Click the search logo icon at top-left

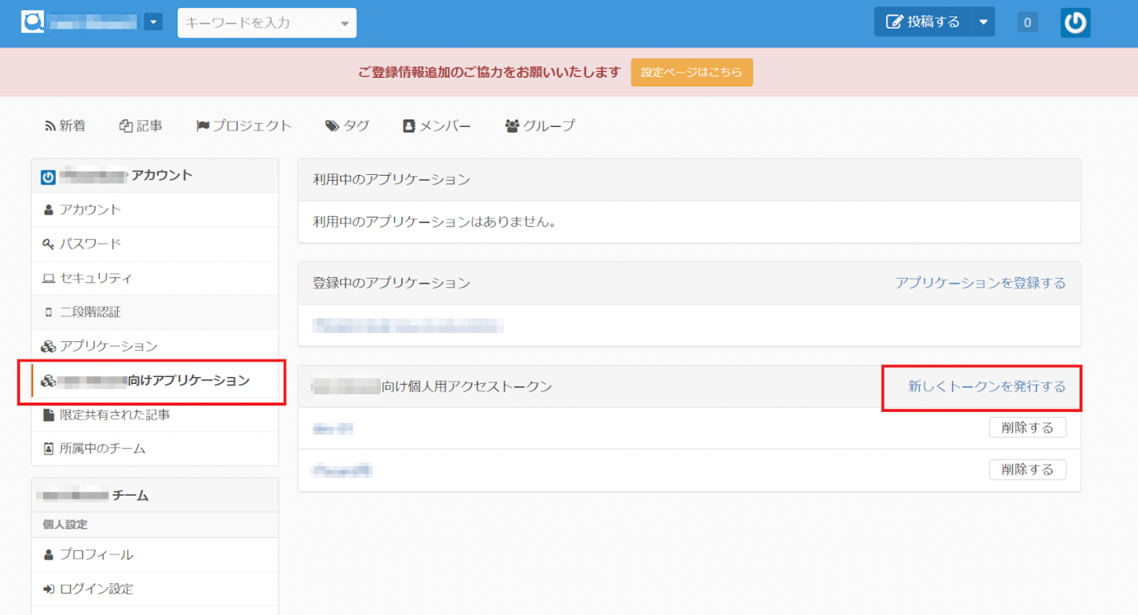[x=33, y=22]
